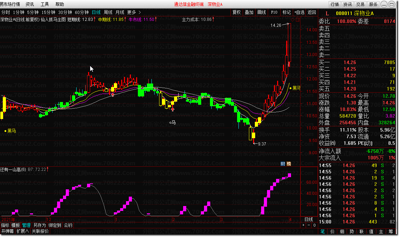The width and height of the screenshot is (400, 237).
Task: Click the minus zoom button below 日线
Action: click(309, 225)
